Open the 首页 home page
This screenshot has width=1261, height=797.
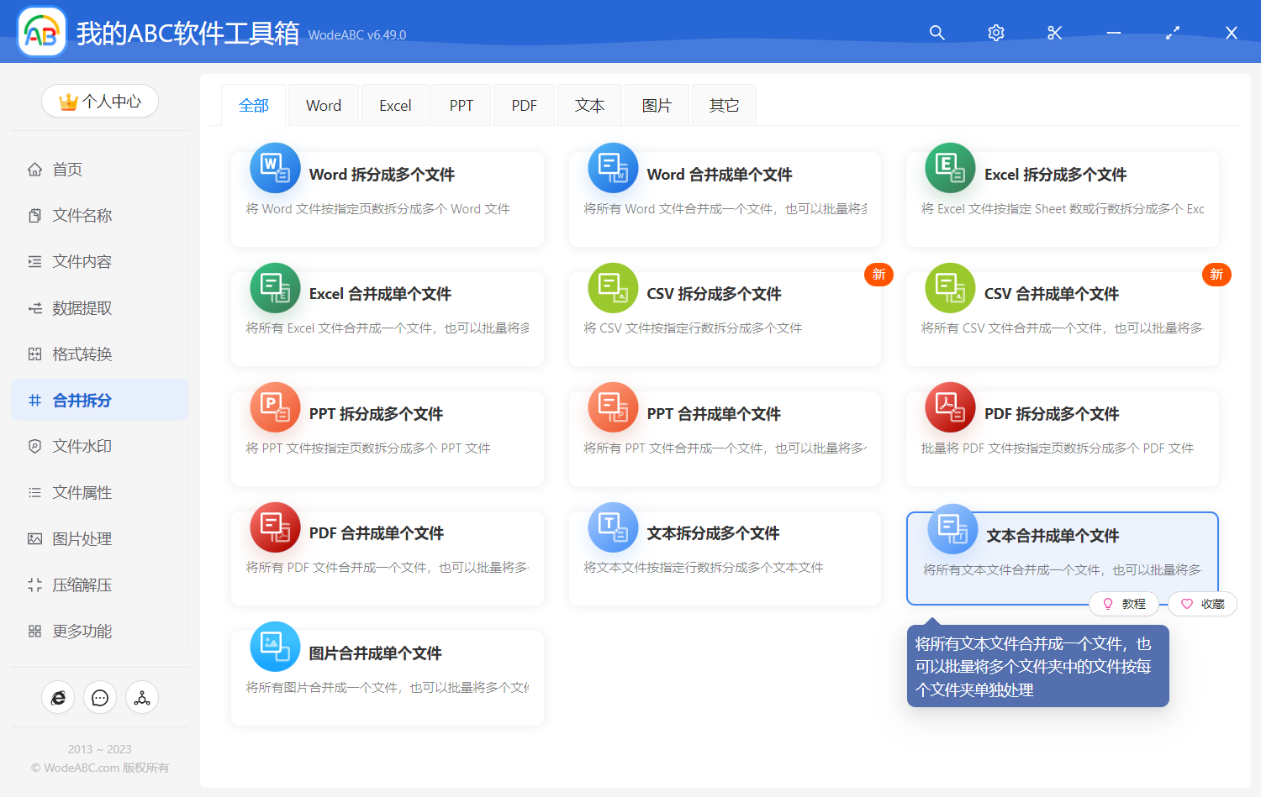tap(67, 169)
